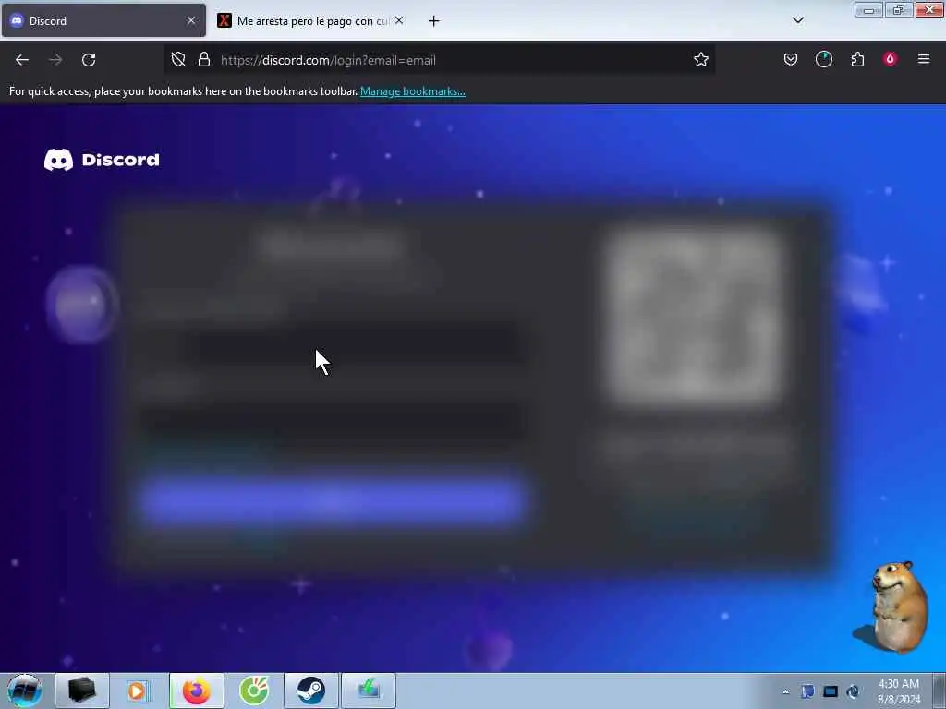The image size is (946, 709).
Task: Click the round network-style tray icon
Action: 853,691
